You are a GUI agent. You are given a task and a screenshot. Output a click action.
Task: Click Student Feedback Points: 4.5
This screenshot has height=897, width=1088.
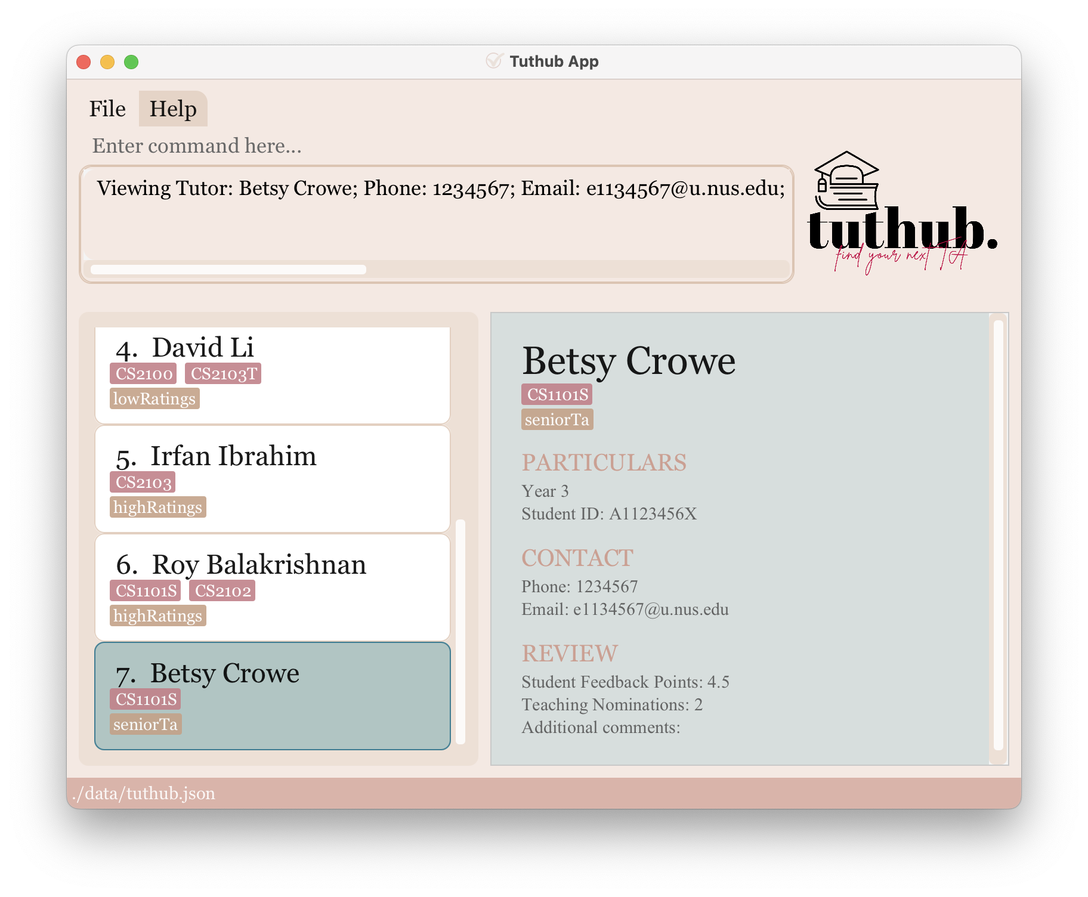point(625,682)
